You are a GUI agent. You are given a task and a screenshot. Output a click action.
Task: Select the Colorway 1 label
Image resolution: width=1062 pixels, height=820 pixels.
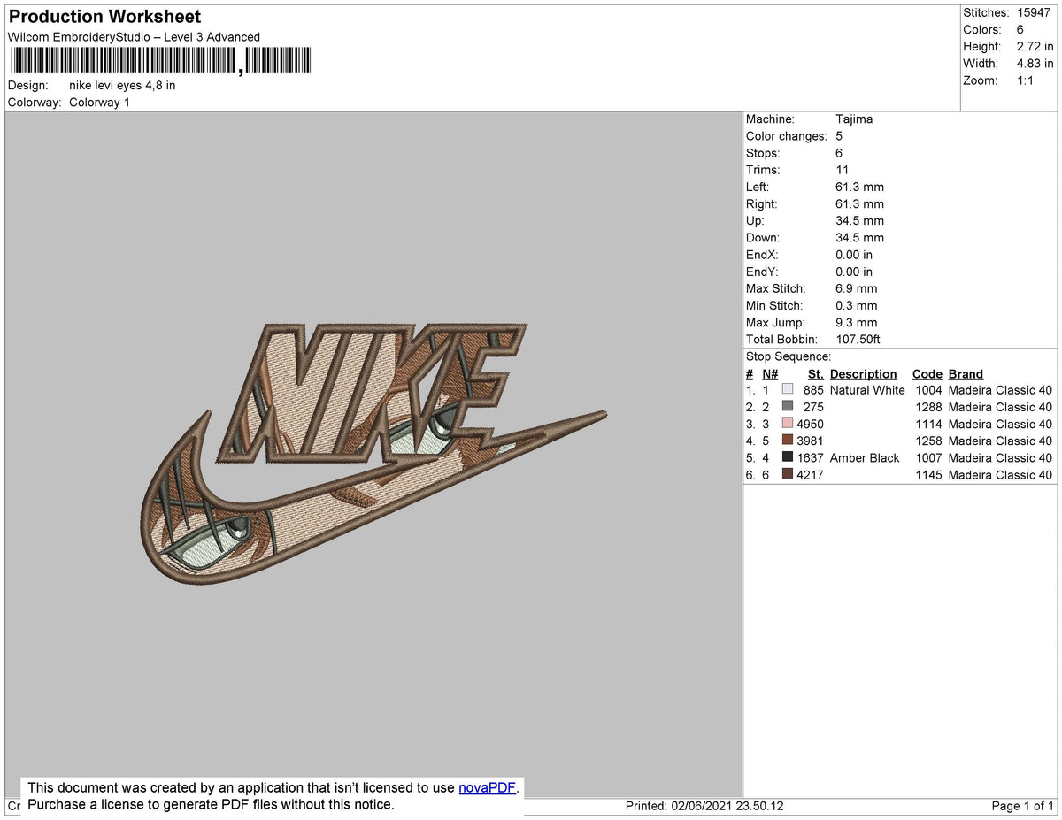click(x=99, y=102)
